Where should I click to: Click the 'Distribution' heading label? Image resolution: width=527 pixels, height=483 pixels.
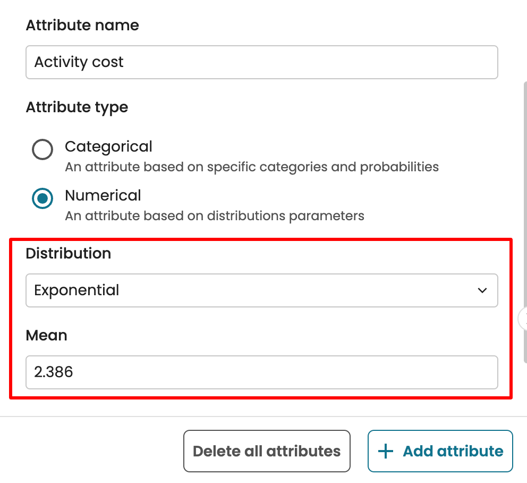pos(69,254)
